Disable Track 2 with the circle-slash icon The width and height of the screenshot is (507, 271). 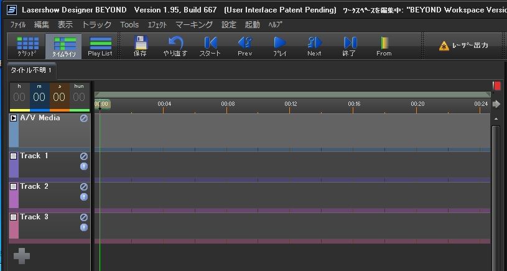tap(84, 187)
